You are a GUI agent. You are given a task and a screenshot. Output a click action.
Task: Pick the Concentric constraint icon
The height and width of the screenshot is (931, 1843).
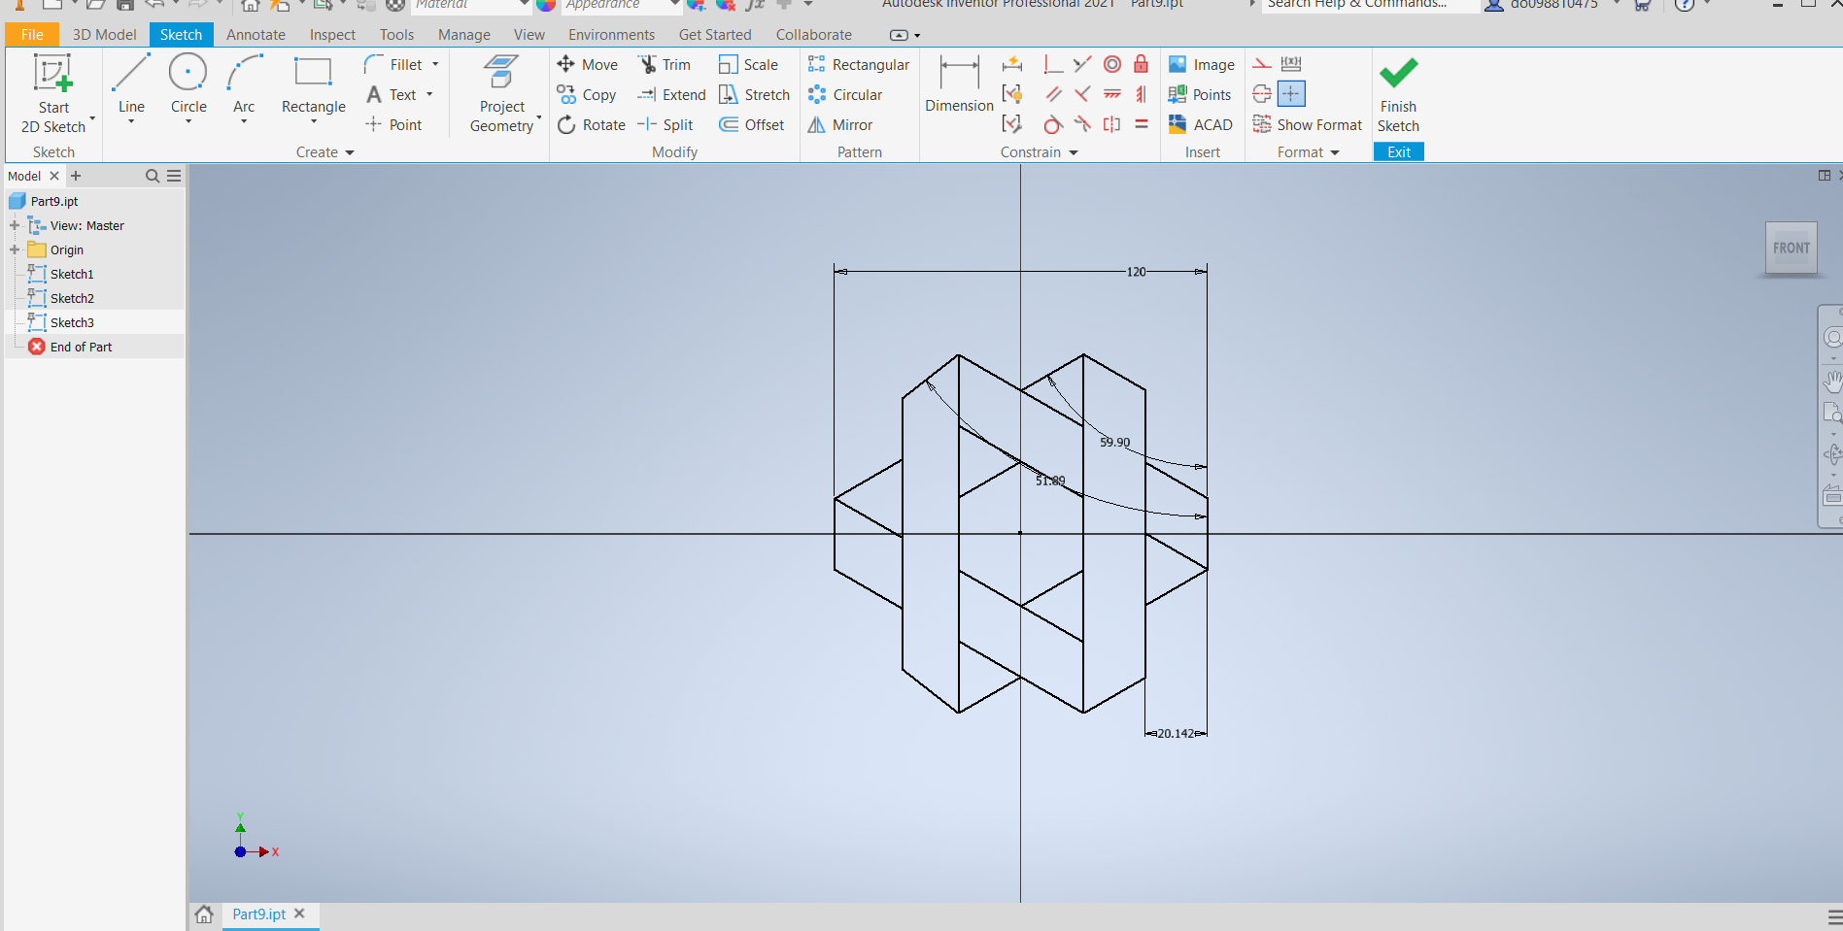point(1112,64)
